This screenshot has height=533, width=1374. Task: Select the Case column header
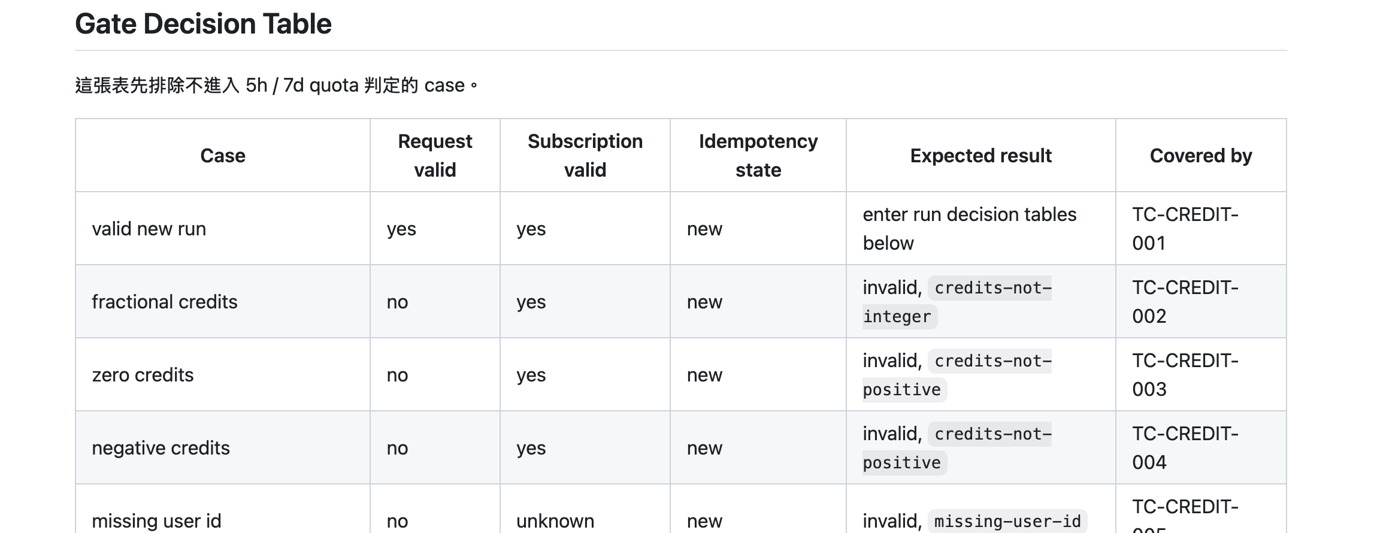[x=223, y=156]
